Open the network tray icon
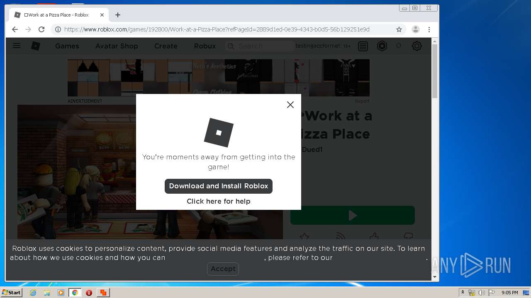531x298 pixels. click(472, 293)
